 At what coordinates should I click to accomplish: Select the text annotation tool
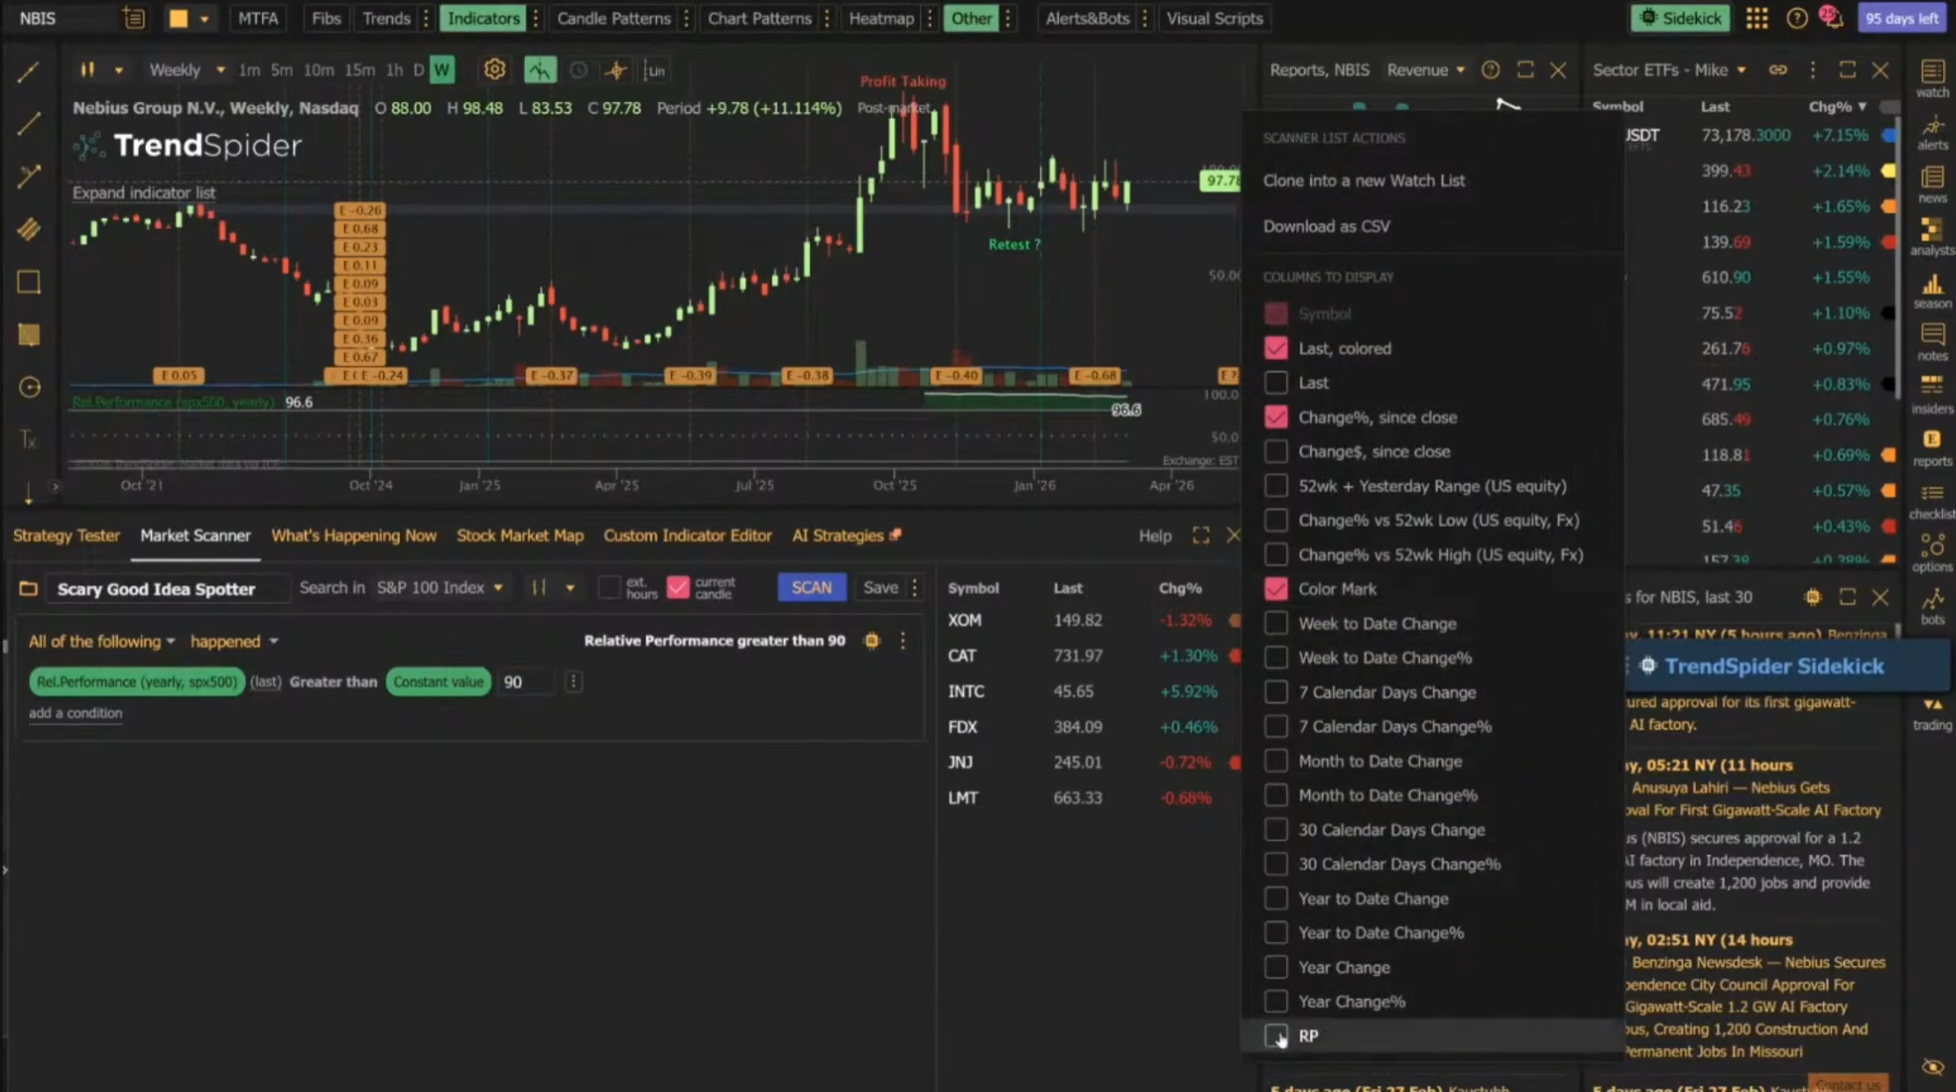point(29,440)
